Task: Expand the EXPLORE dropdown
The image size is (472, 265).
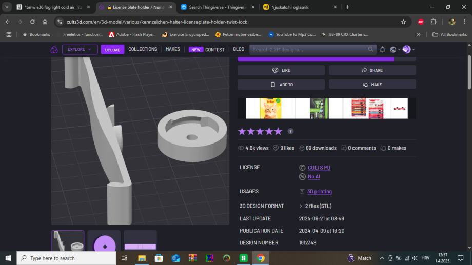Action: click(80, 50)
